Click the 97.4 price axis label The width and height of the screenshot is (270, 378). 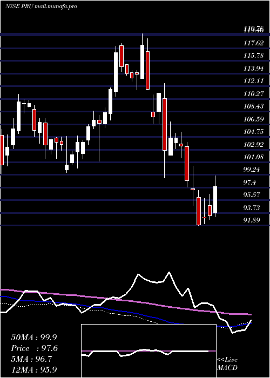click(x=249, y=183)
